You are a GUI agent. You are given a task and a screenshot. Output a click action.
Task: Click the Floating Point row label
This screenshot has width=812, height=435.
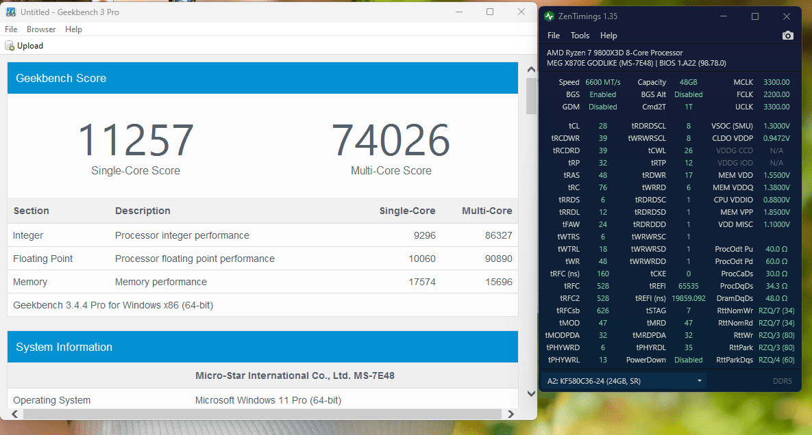click(x=43, y=259)
